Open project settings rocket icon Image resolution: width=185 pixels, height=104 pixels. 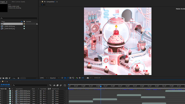pyautogui.click(x=10, y=78)
